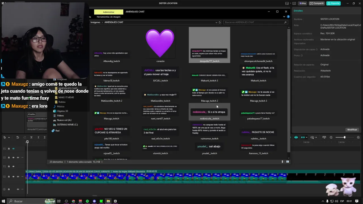Image resolution: width=363 pixels, height=204 pixels.
Task: Click the timeline zoom in icon
Action: [x=358, y=137]
